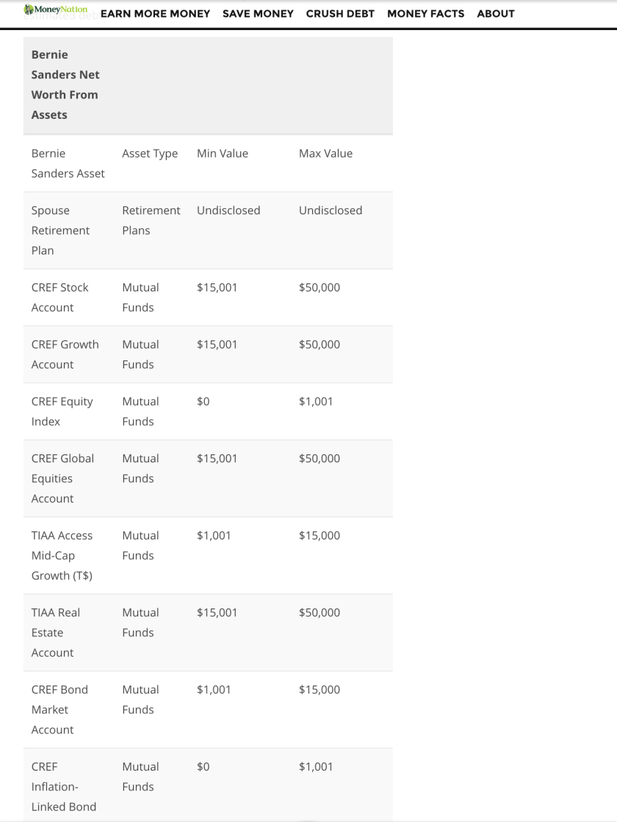Open the Money Facts menu
This screenshot has height=822, width=617.
425,14
